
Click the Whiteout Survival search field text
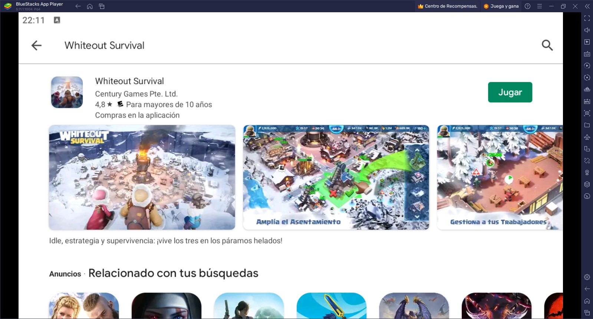click(x=105, y=45)
